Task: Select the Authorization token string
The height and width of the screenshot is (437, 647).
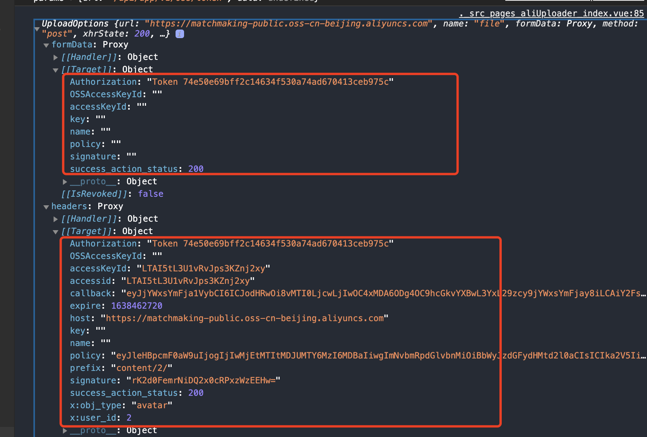Action: pos(271,82)
